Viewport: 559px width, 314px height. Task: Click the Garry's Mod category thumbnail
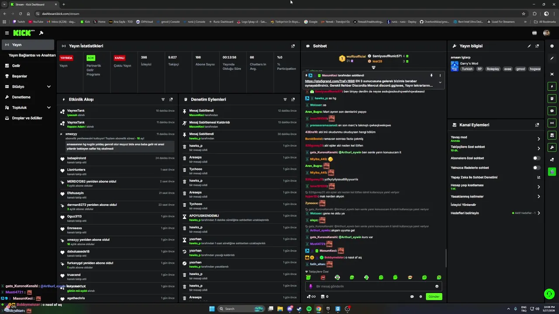click(455, 66)
